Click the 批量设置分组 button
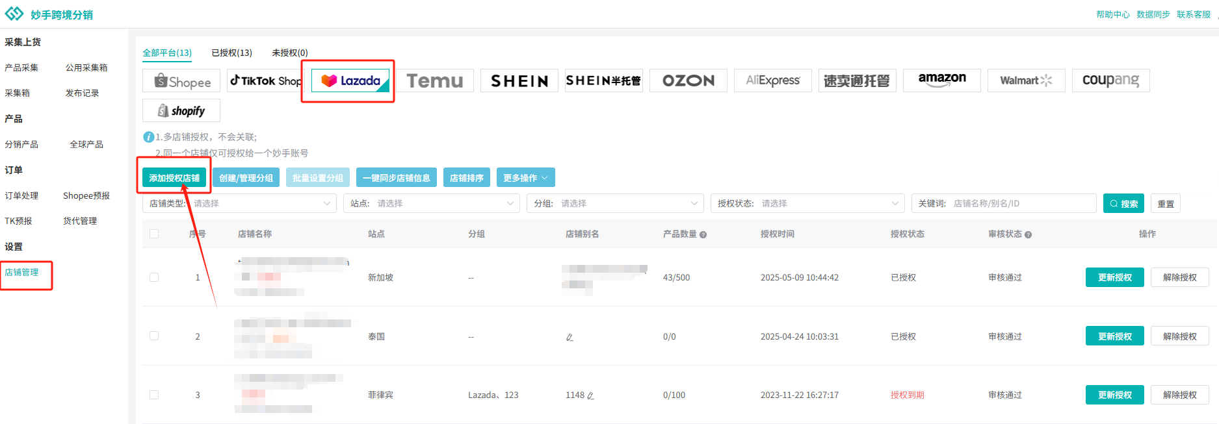This screenshot has height=424, width=1219. [318, 178]
